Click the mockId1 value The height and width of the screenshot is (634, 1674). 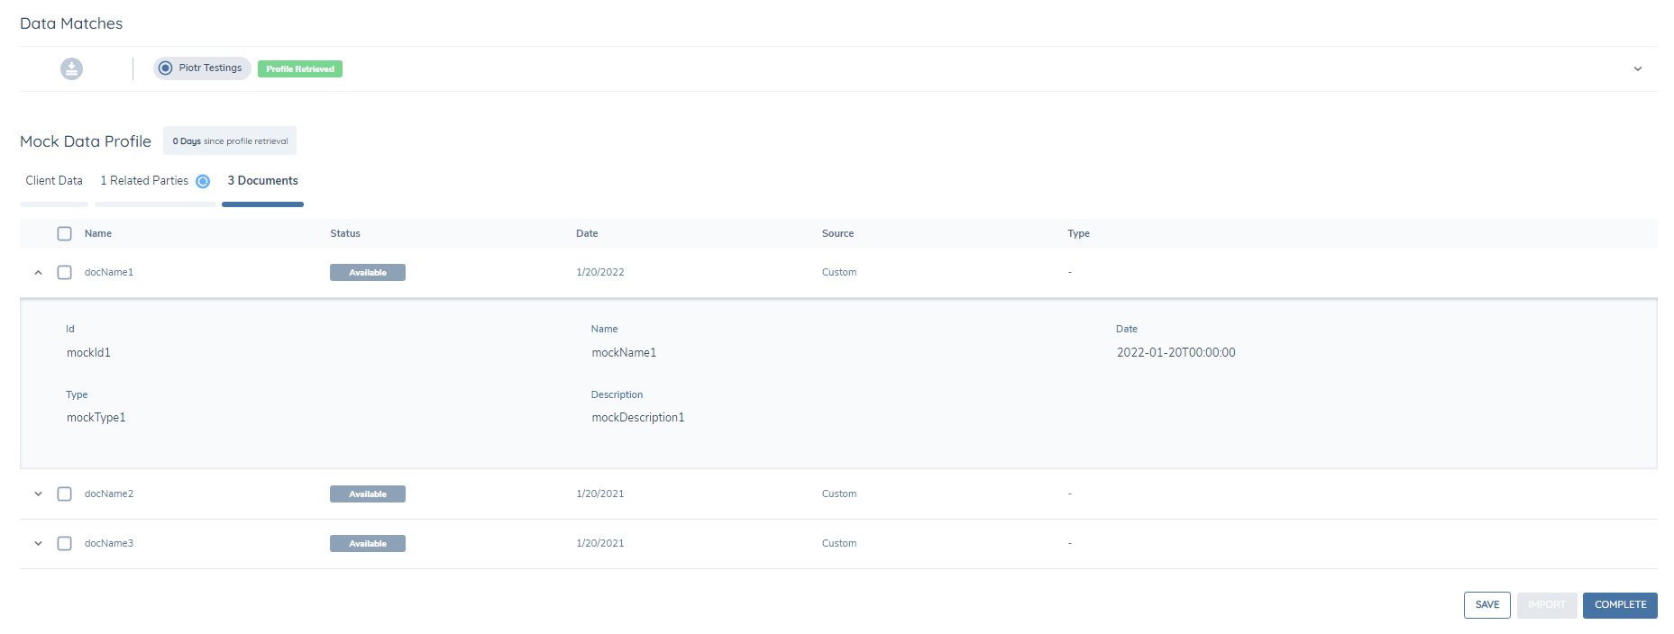point(88,352)
